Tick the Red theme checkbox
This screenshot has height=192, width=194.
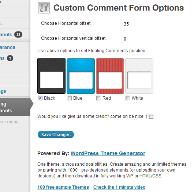tap(98, 98)
